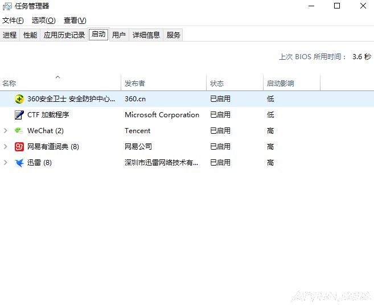This screenshot has width=374, height=305.
Task: Expand the 迅雷 (8) startup group
Action: (x=6, y=162)
